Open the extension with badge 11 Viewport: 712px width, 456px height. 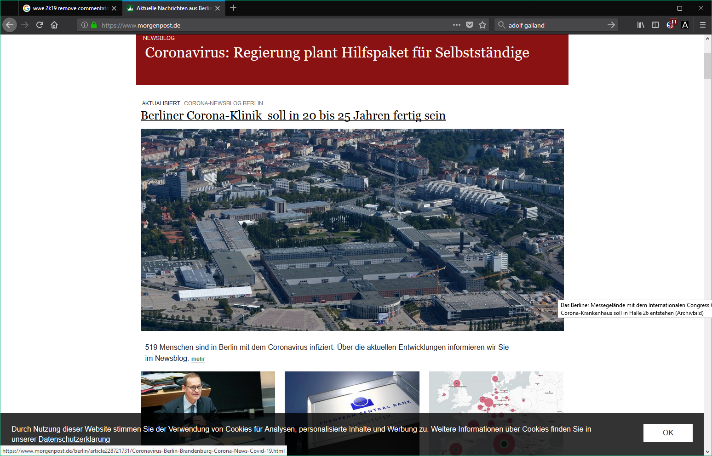[671, 24]
